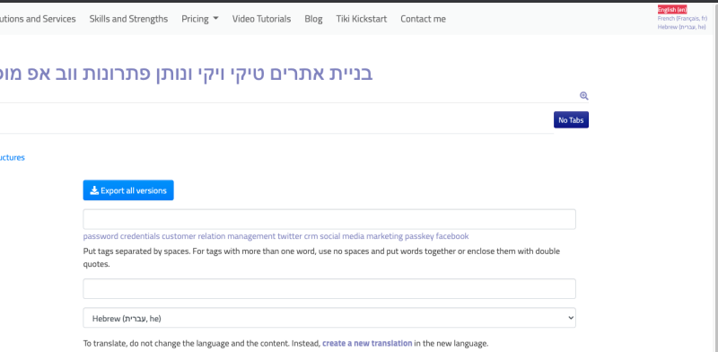This screenshot has width=718, height=352.
Task: Add the social tag suggestion
Action: coord(330,236)
